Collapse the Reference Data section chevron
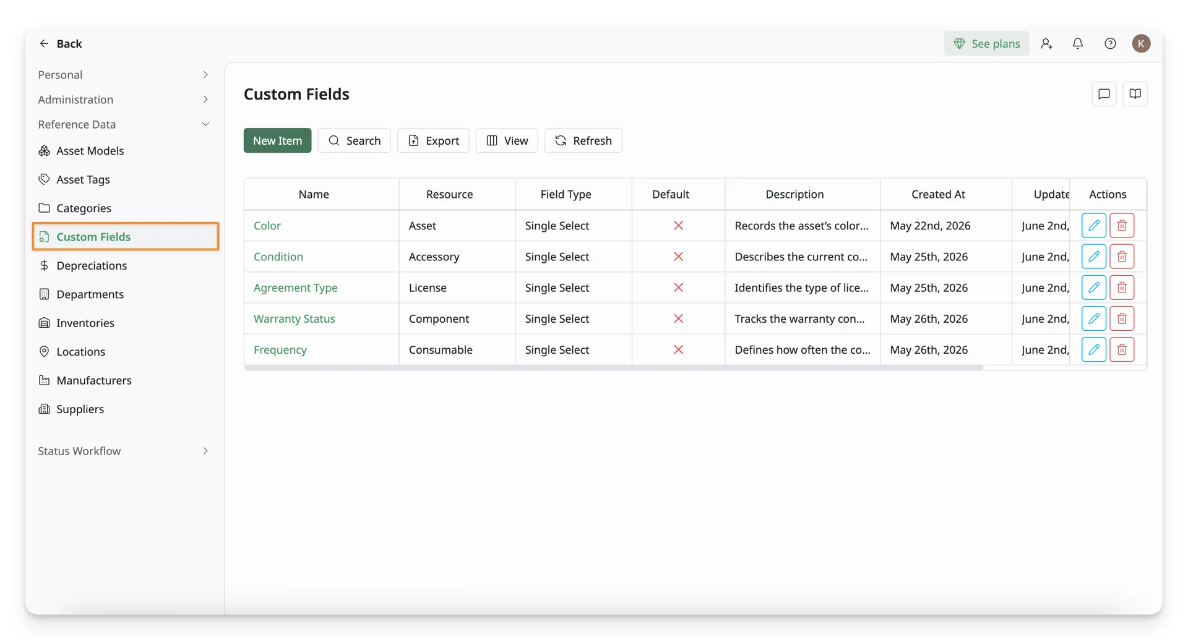The height and width of the screenshot is (640, 1188). 205,124
